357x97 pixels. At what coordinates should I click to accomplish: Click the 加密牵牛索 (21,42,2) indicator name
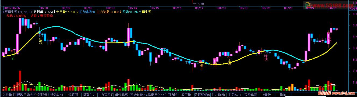click(x=17, y=12)
